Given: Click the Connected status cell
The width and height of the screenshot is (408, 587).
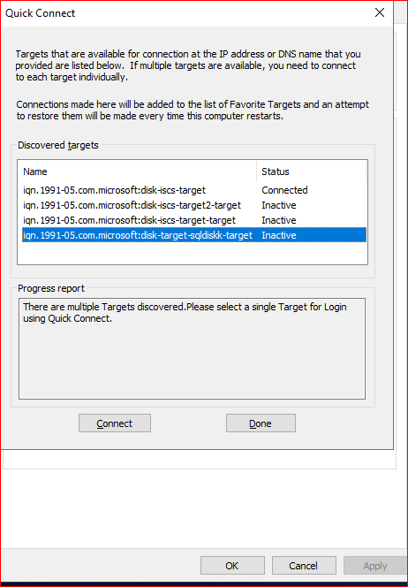Looking at the screenshot, I should tap(284, 190).
